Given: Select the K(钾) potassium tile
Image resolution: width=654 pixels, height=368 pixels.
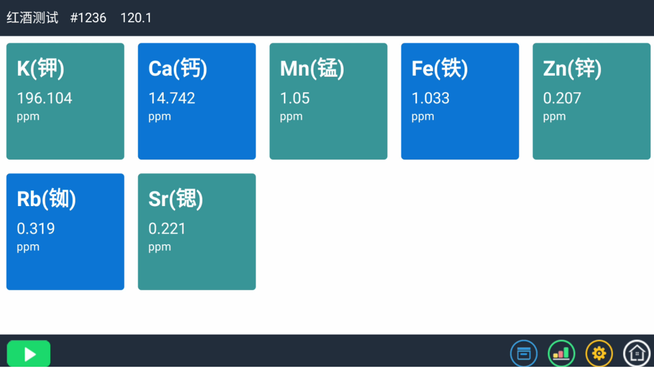Looking at the screenshot, I should [x=65, y=102].
